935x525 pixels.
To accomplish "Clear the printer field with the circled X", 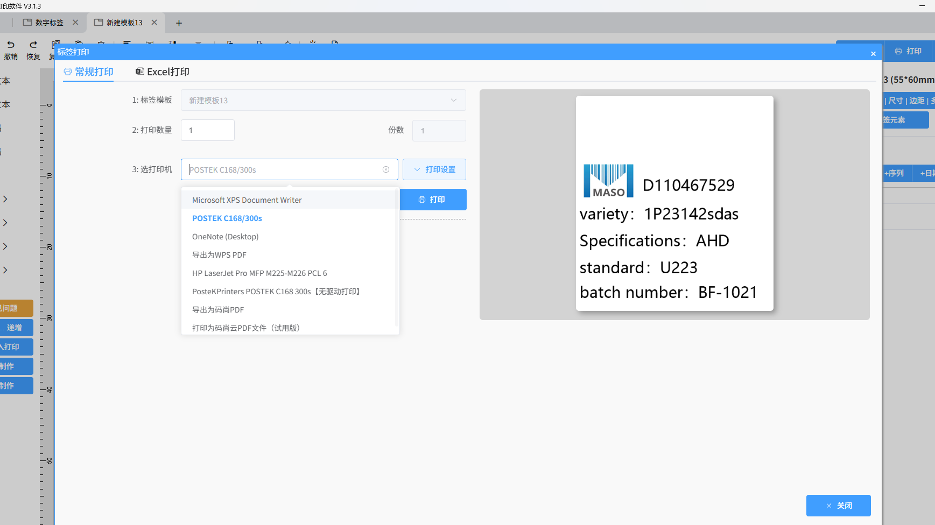I will tap(386, 169).
